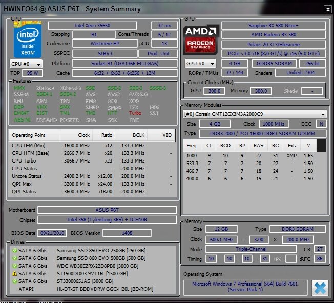Click the VID column header
This screenshot has height=303, width=334.
point(161,135)
